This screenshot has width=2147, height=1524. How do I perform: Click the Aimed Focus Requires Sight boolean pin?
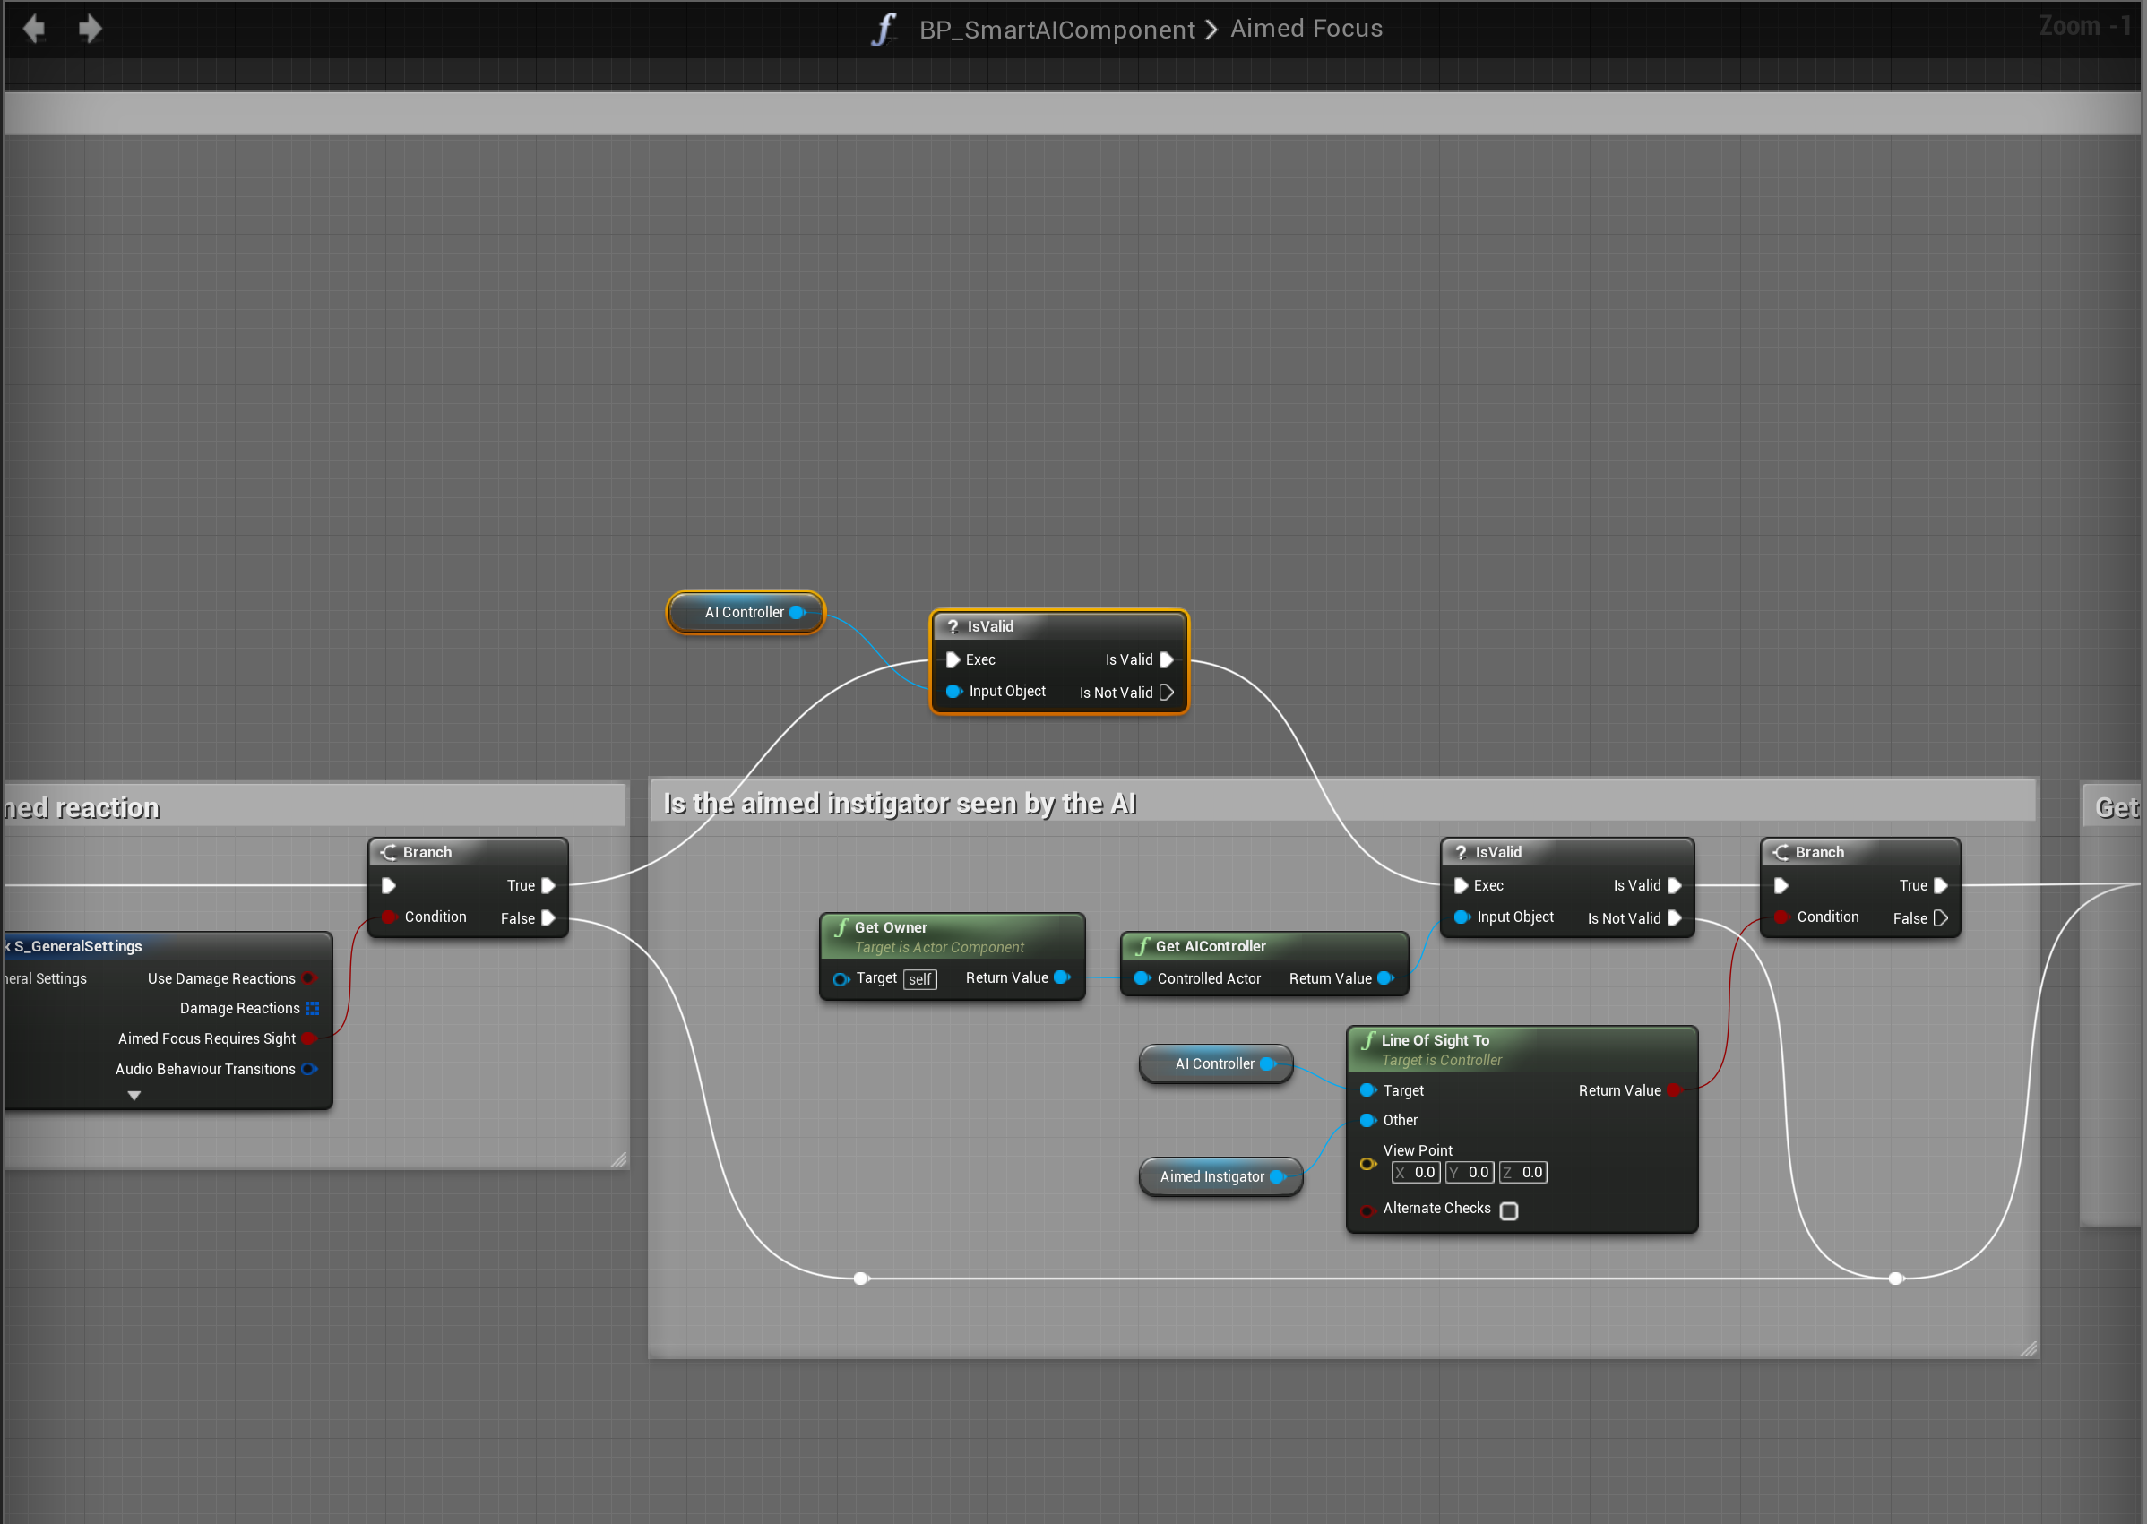pos(309,1038)
